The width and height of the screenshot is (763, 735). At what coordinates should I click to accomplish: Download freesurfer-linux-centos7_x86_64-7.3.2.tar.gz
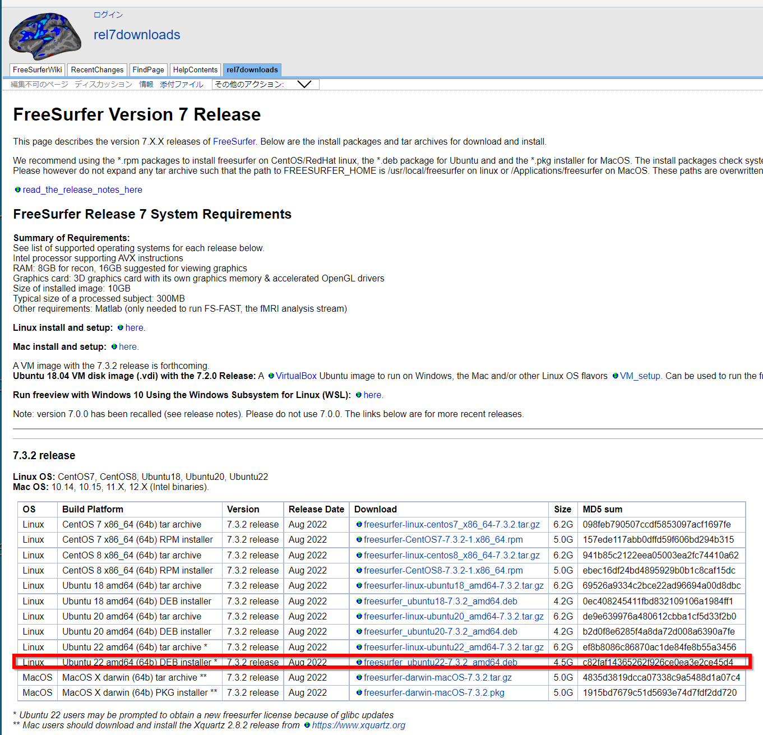coord(452,524)
